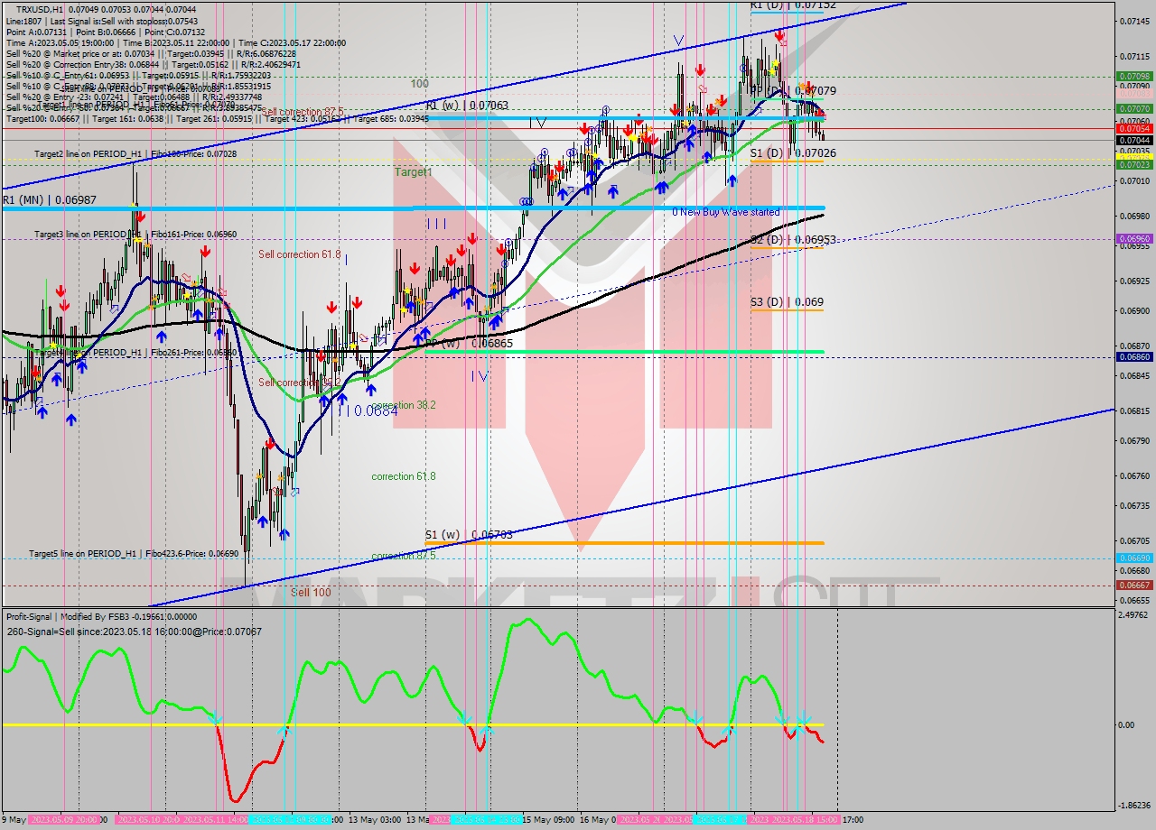
Task: Click Target5 line Fibo423.6-Price: 0.06690 label
Action: click(x=134, y=554)
